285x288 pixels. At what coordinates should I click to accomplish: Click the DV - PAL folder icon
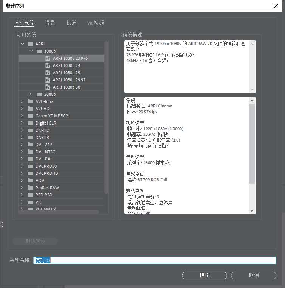coord(31,159)
